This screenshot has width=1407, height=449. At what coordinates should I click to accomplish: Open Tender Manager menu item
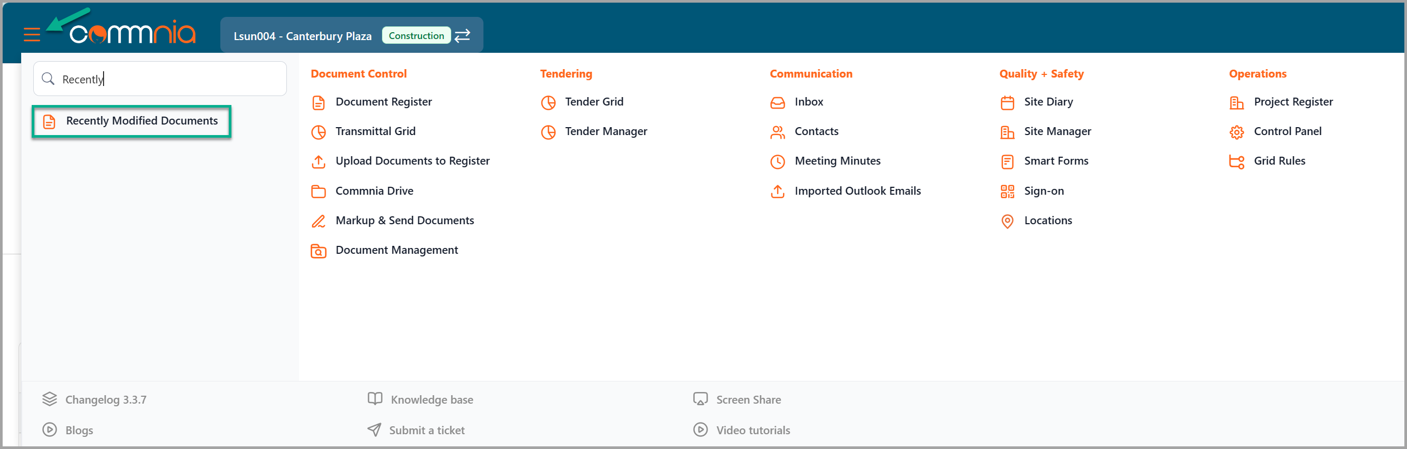[x=605, y=131]
